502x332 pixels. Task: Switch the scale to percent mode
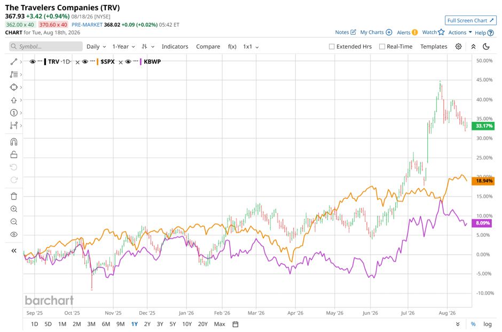(x=473, y=324)
